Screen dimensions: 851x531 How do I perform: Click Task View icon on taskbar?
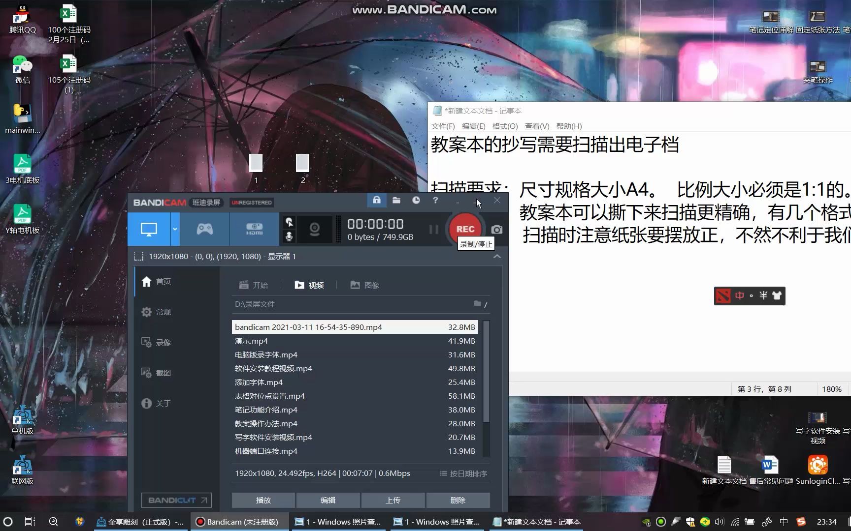click(30, 522)
